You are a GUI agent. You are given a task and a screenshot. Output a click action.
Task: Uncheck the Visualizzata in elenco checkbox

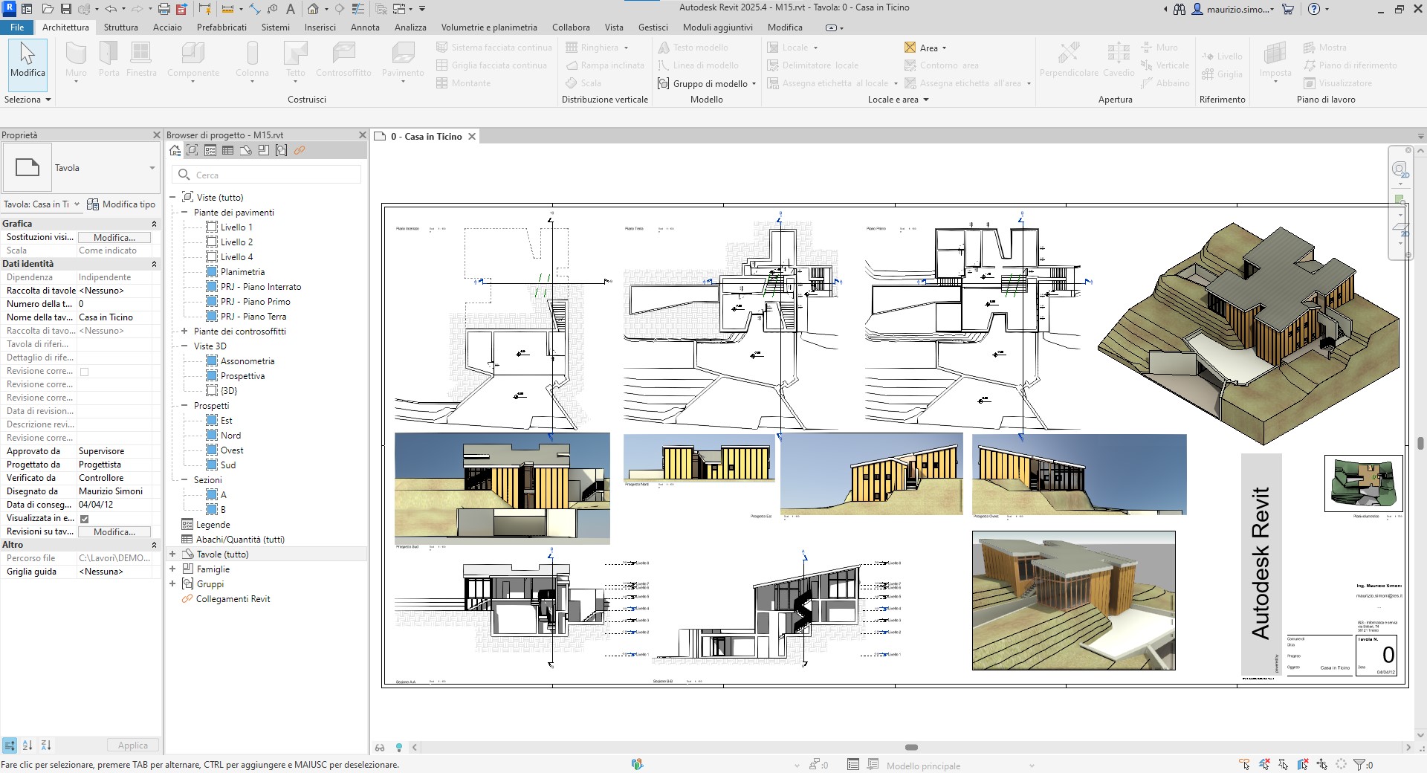click(x=83, y=518)
